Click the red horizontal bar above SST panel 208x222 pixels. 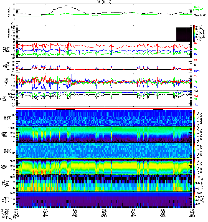[104, 109]
